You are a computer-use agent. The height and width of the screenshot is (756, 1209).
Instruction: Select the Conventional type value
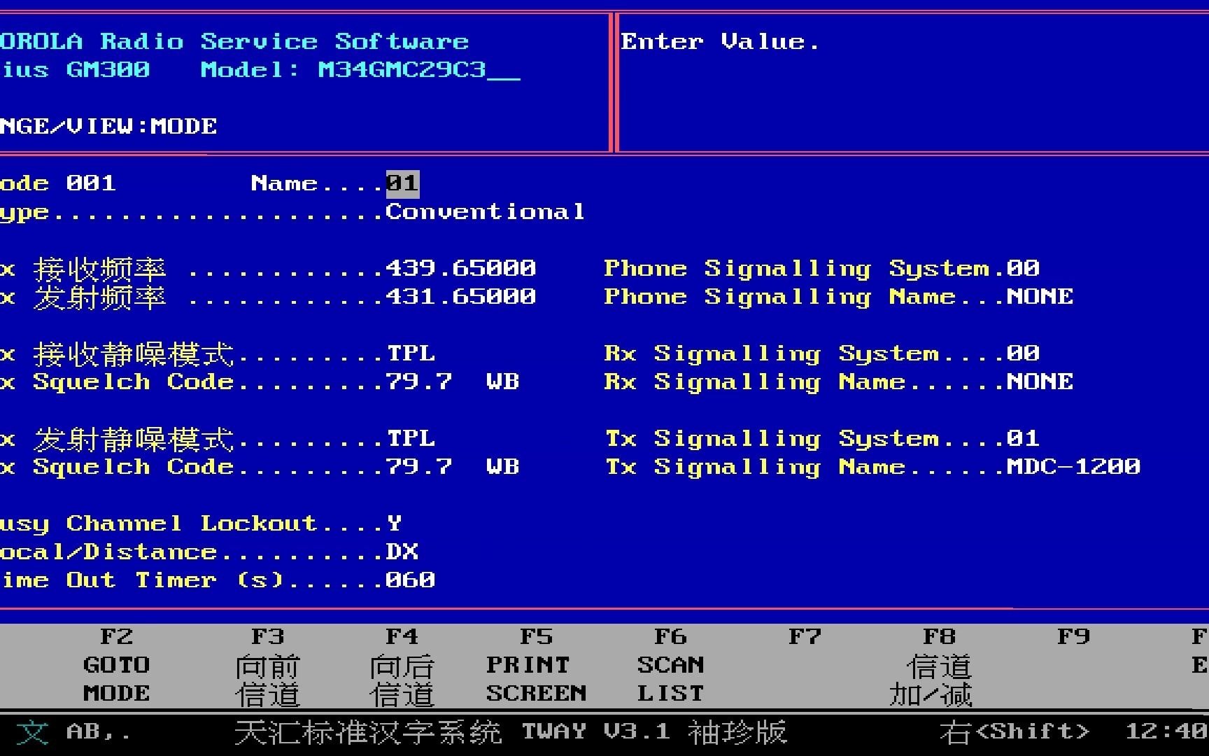click(x=486, y=211)
